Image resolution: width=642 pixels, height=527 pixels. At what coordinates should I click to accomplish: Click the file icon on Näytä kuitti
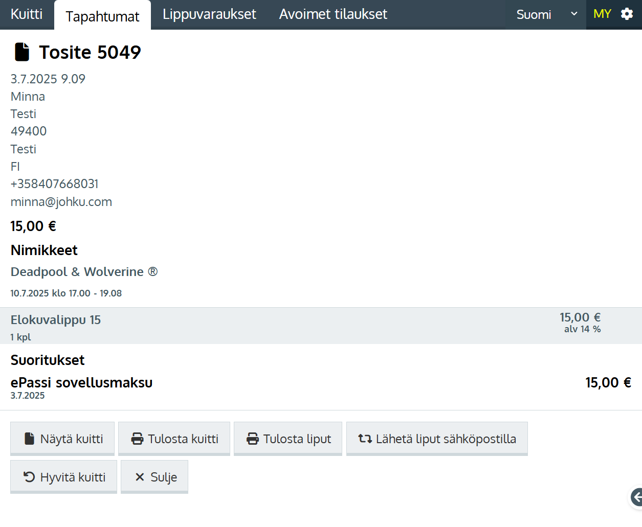pyautogui.click(x=30, y=439)
